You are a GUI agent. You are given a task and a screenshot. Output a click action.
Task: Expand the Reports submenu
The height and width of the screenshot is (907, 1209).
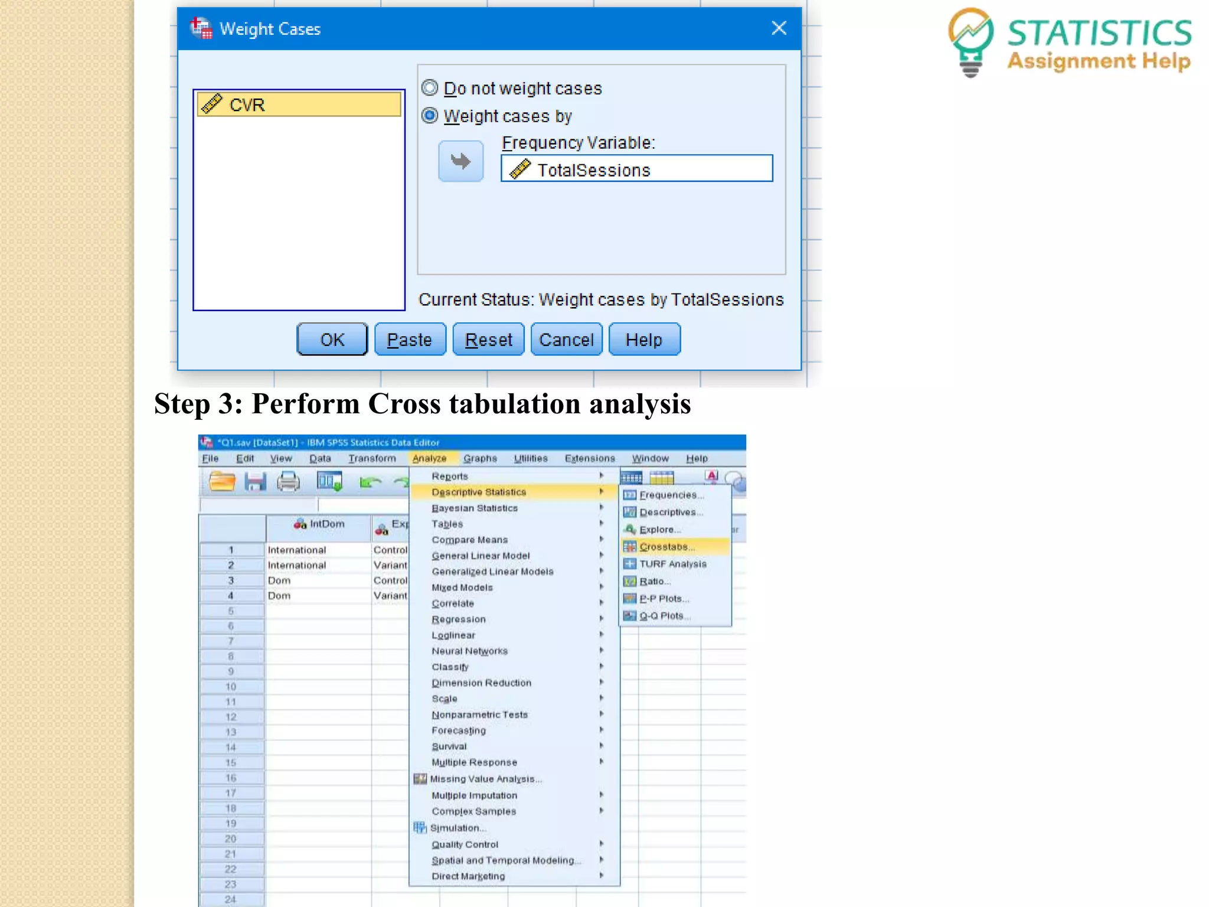[514, 476]
